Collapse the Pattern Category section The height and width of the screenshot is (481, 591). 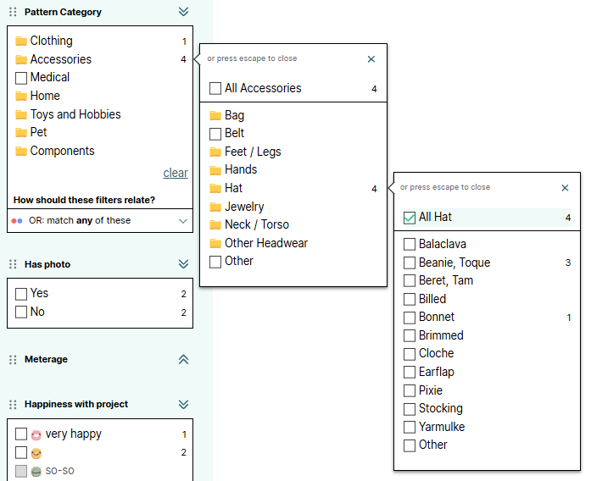click(x=183, y=12)
